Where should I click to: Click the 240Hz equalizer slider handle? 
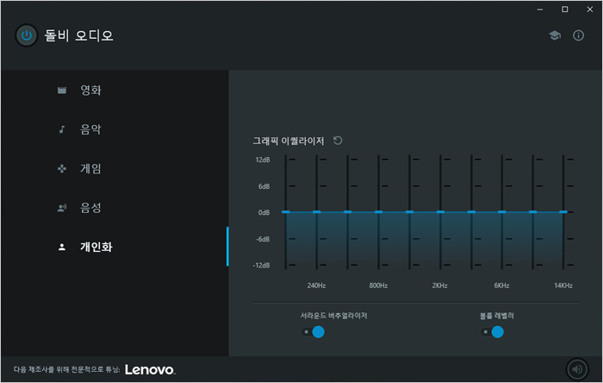click(316, 211)
